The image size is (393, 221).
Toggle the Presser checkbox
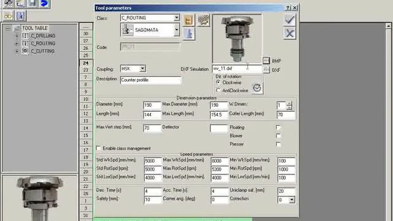pyautogui.click(x=278, y=144)
